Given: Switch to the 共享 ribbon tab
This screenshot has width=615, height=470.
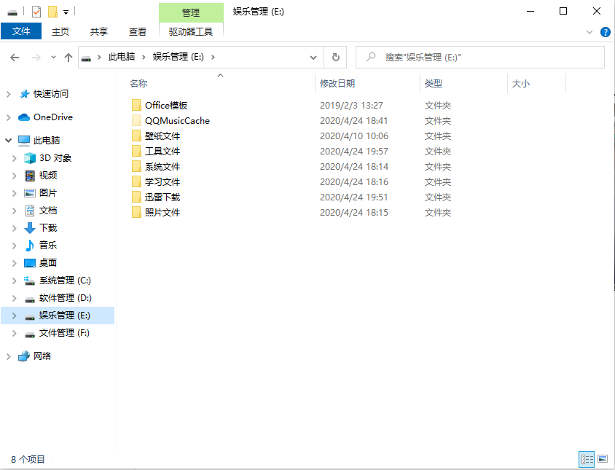Looking at the screenshot, I should [99, 31].
